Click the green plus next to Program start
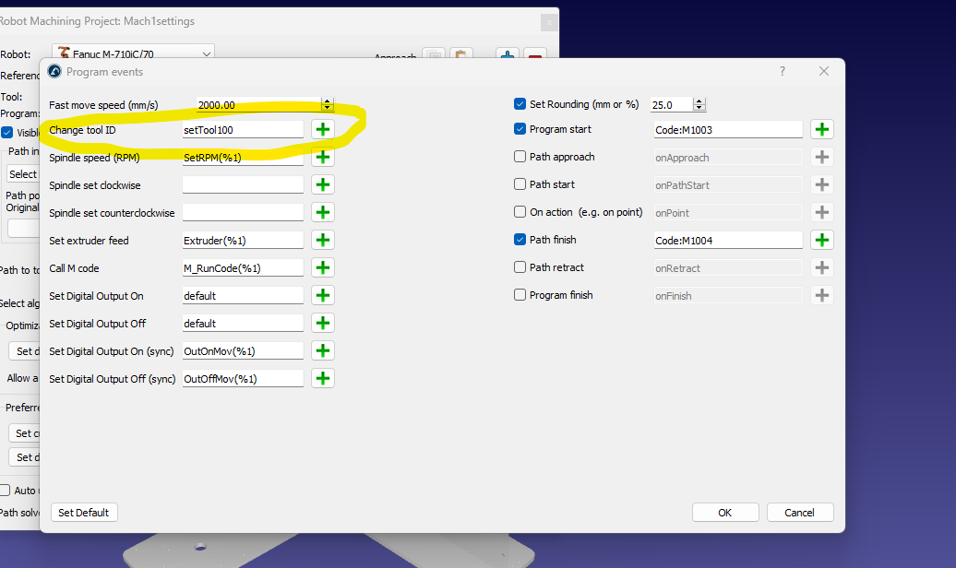The height and width of the screenshot is (568, 956). click(822, 130)
